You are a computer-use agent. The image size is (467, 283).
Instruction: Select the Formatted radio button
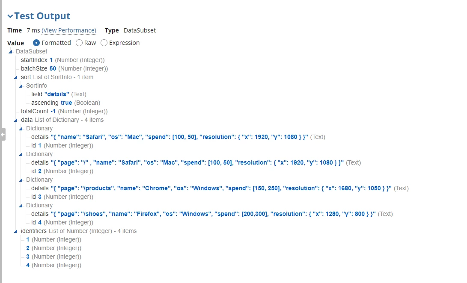(x=36, y=43)
